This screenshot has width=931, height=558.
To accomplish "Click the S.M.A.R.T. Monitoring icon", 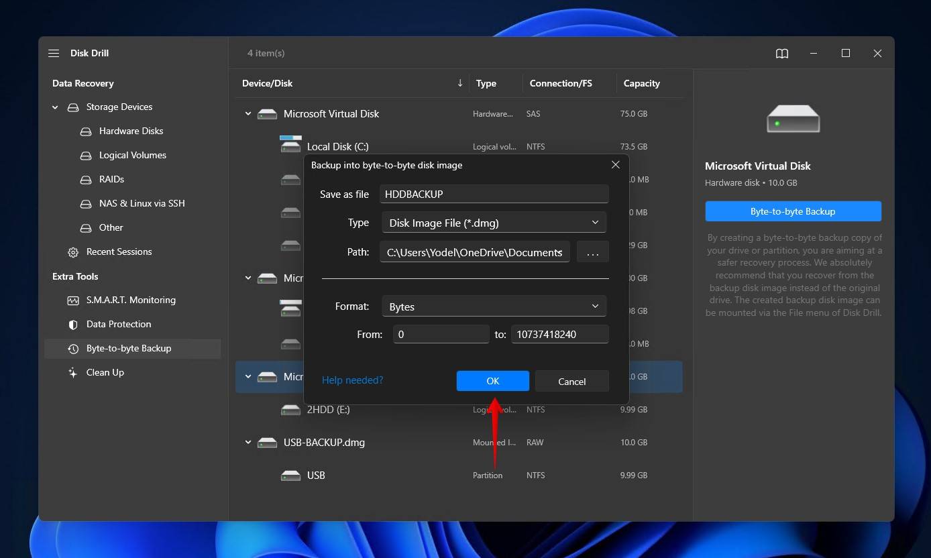I will [x=73, y=300].
